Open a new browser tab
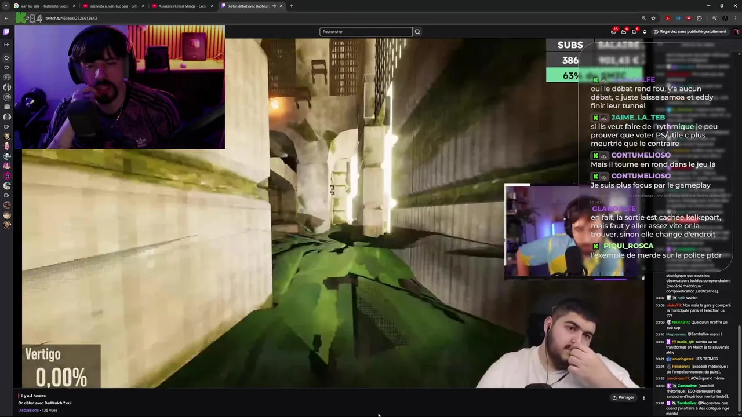The width and height of the screenshot is (742, 417). (x=291, y=6)
